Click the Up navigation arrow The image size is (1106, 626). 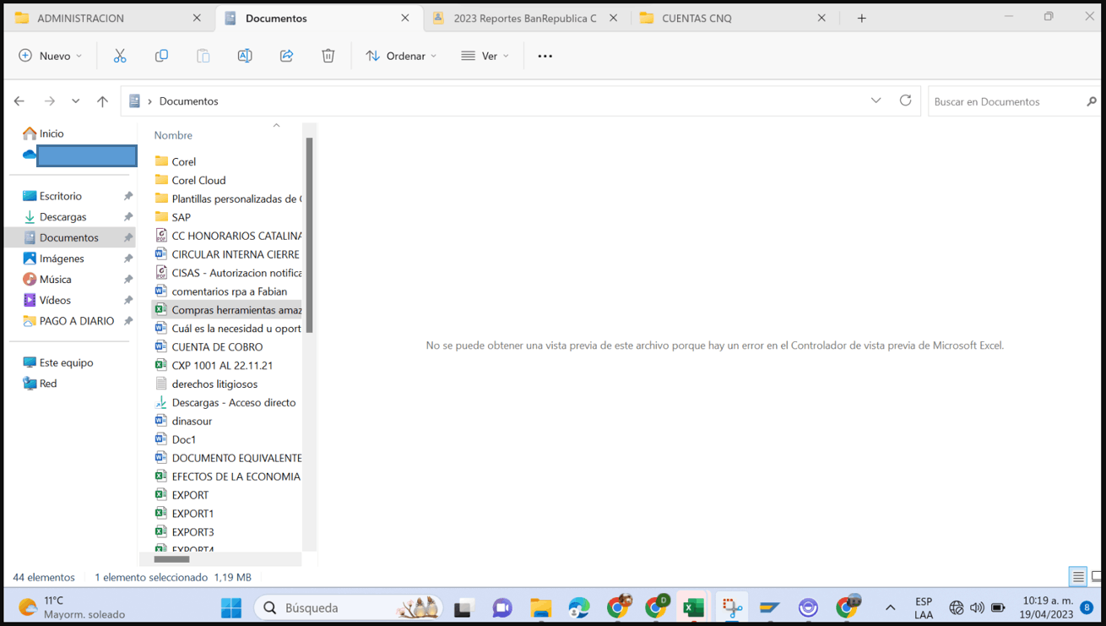(102, 101)
